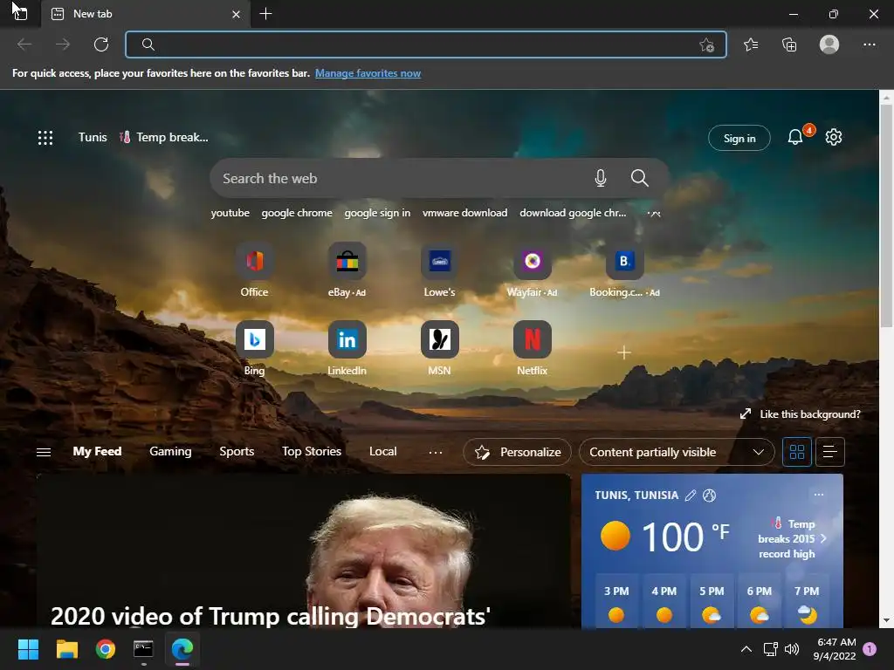Open the eBay quick link
The height and width of the screenshot is (670, 894).
tap(347, 270)
